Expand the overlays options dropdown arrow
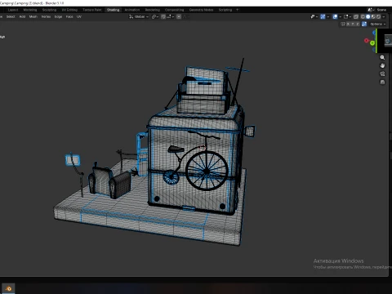The image size is (392, 294). (x=341, y=16)
